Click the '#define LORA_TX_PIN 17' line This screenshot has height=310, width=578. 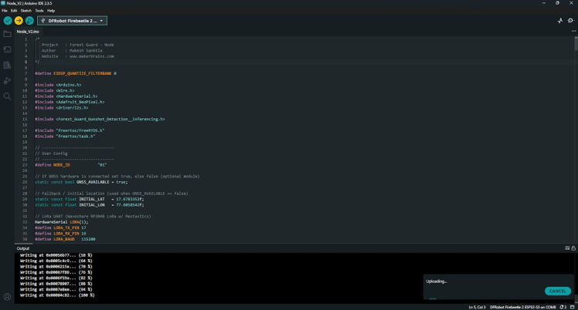click(x=60, y=227)
